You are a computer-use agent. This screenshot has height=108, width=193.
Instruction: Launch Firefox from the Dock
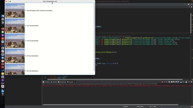3,29
